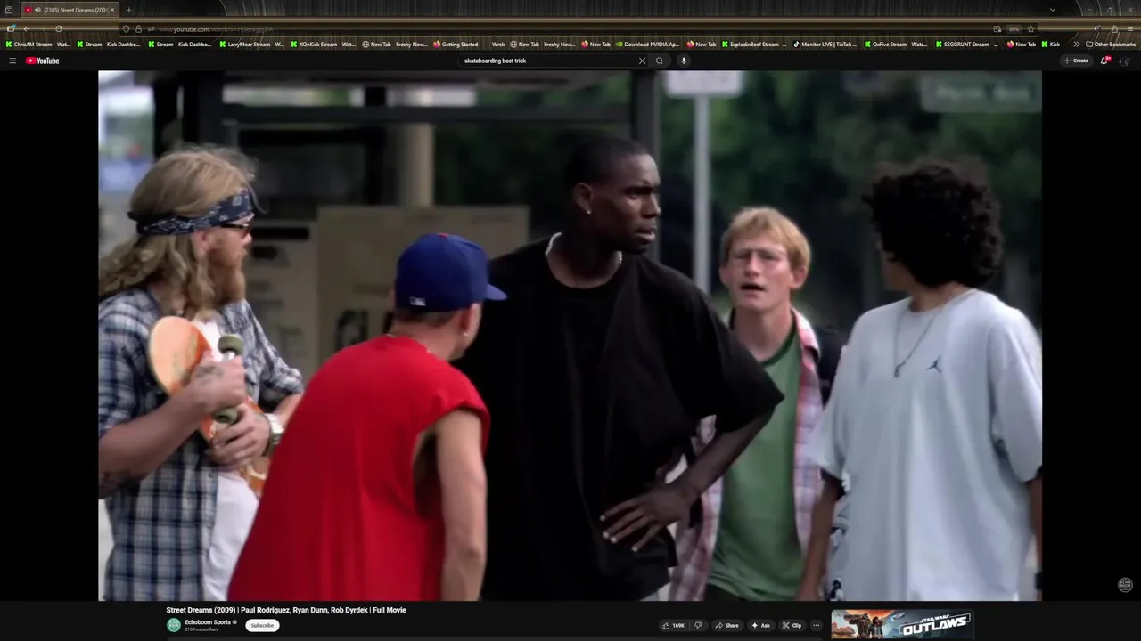This screenshot has height=641, width=1141.
Task: Dislike the video with thumbs down
Action: click(x=698, y=625)
